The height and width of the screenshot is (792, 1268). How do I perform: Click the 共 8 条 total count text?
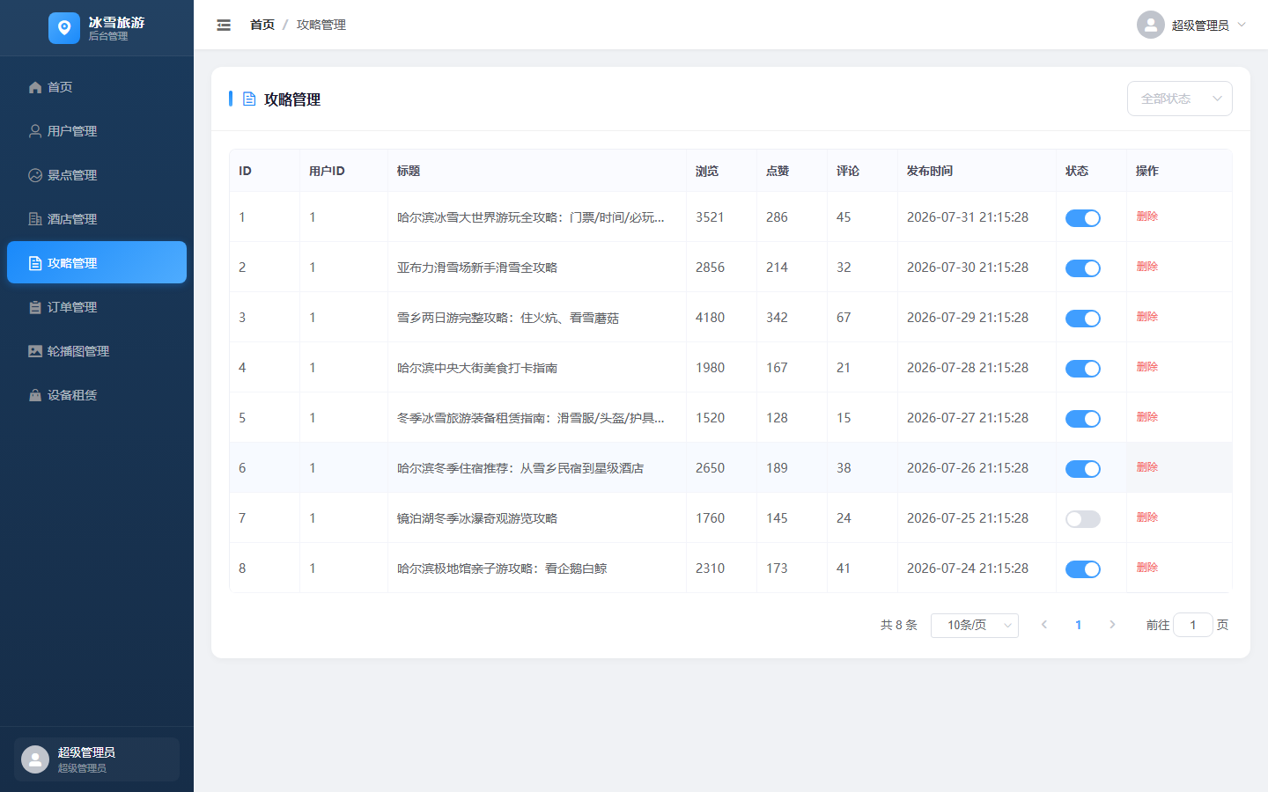click(x=899, y=625)
